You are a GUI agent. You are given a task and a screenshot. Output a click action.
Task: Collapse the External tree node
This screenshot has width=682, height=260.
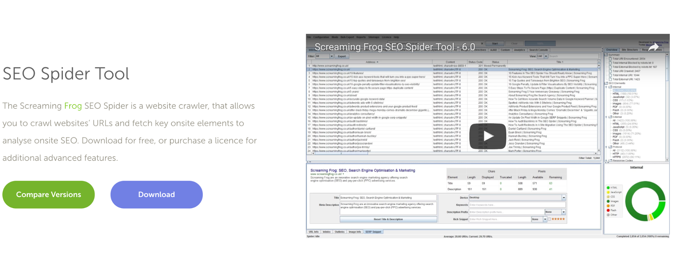coord(606,117)
